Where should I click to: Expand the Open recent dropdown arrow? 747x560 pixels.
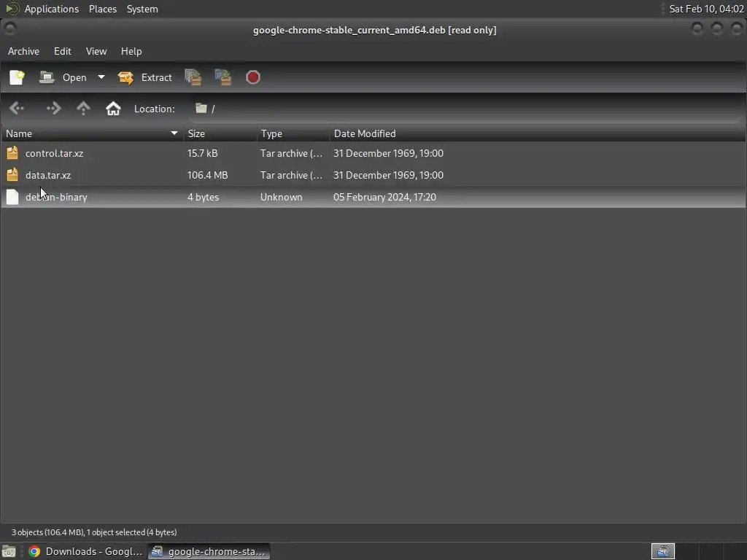(x=101, y=77)
